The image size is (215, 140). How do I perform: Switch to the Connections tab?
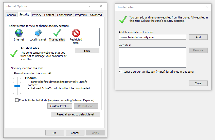(x=65, y=15)
